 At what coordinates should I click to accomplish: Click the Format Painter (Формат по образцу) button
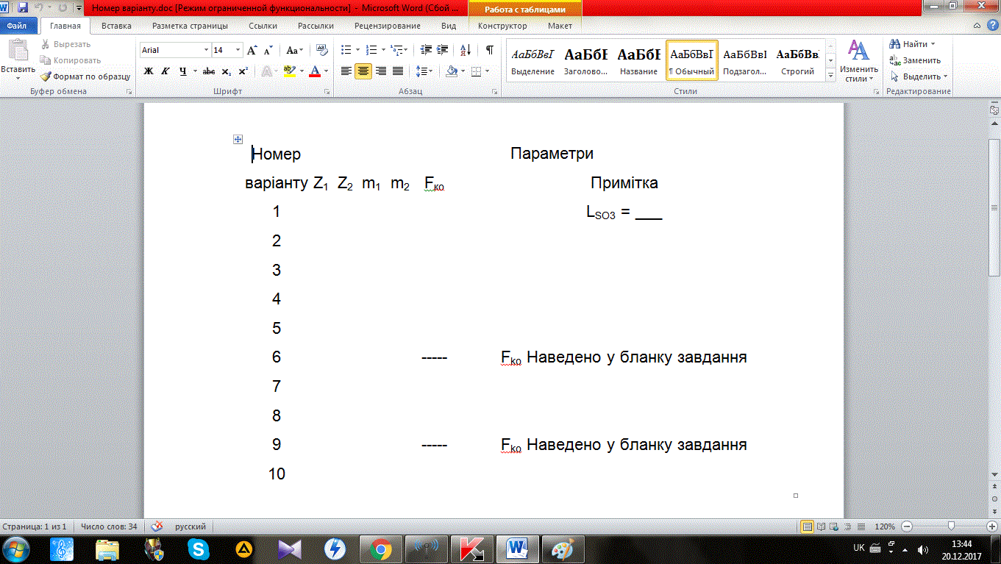coord(85,76)
